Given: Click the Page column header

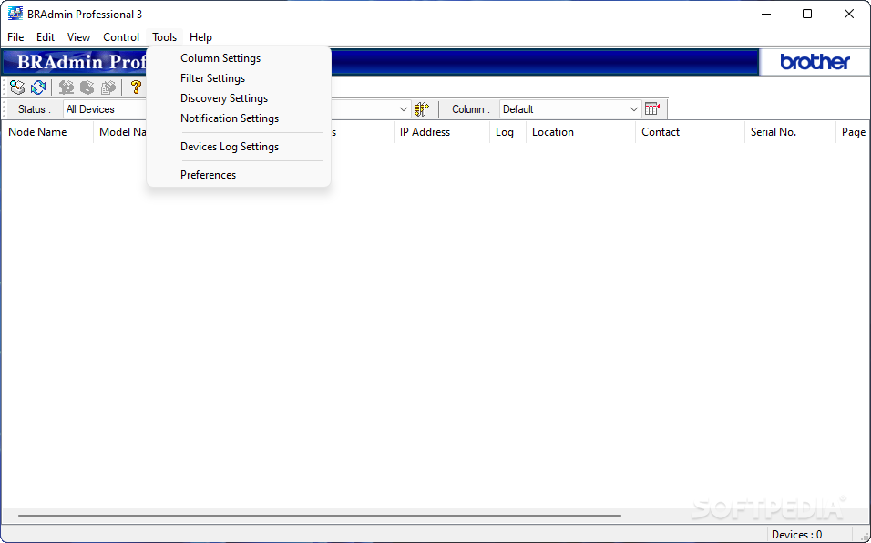Looking at the screenshot, I should pos(853,132).
